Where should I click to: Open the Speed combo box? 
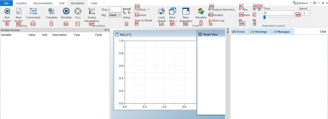[x=304, y=13]
